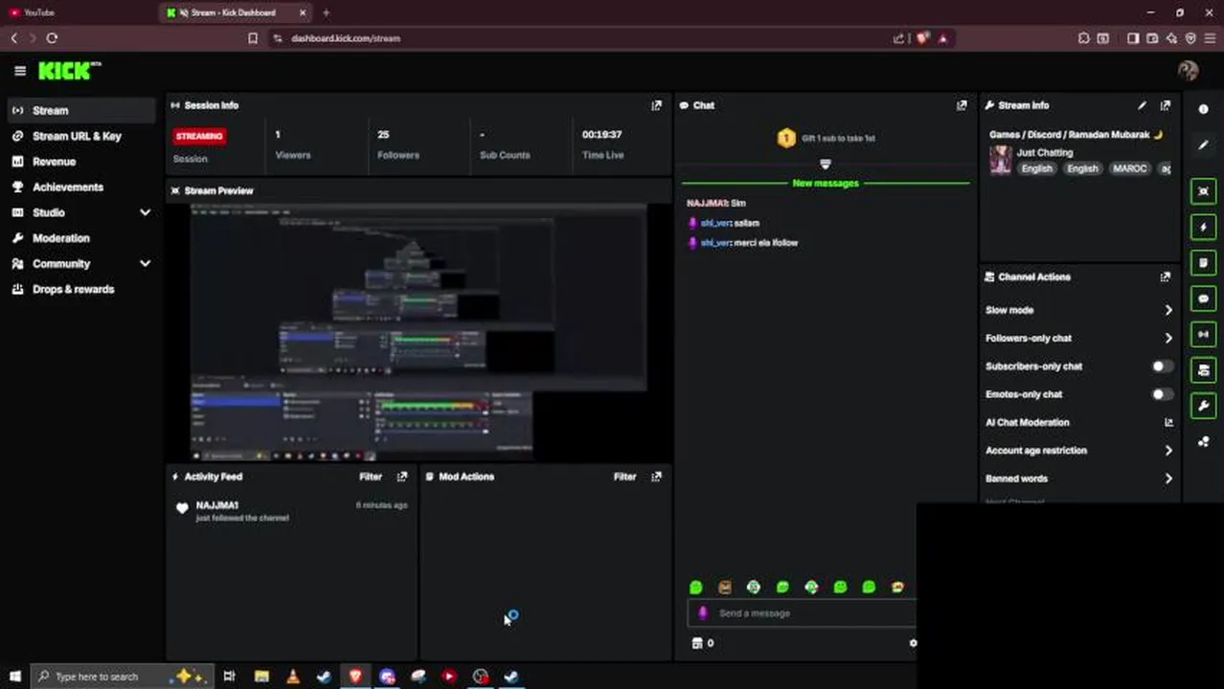
Task: Click the Brave Shields icon in address bar
Action: pyautogui.click(x=922, y=38)
